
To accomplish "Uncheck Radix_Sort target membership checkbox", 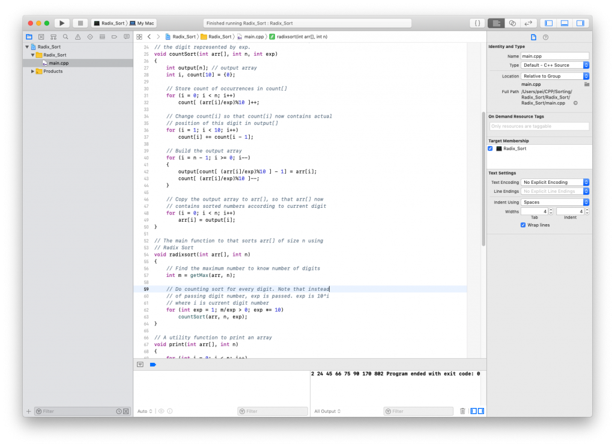I will coord(491,148).
